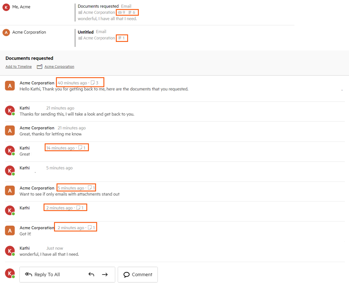Open the 'Hello Kathi, Thank you' message
This screenshot has width=349, height=283.
click(x=104, y=89)
